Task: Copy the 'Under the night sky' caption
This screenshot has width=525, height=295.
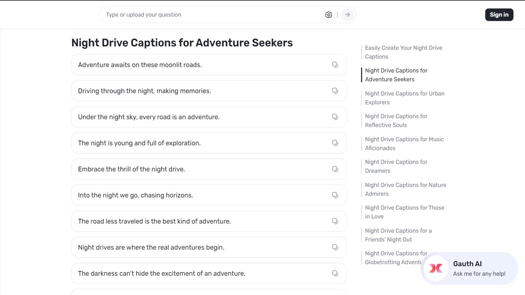Action: 335,117
